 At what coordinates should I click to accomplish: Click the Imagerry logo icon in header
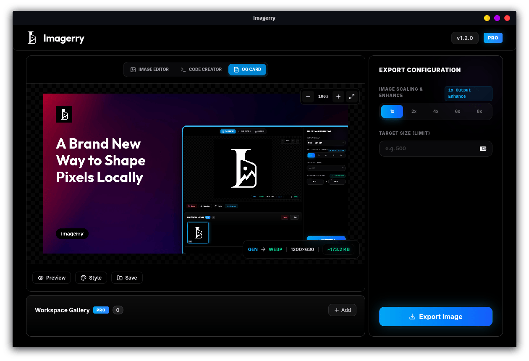pos(32,38)
